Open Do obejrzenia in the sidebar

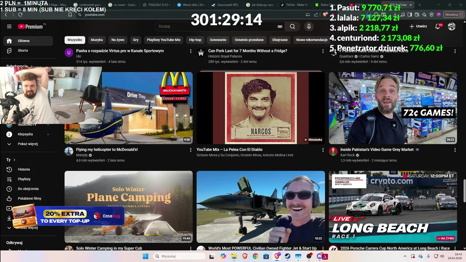click(x=28, y=189)
